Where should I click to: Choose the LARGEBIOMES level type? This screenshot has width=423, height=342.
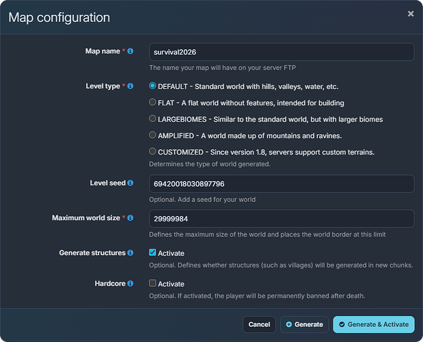[x=152, y=118]
